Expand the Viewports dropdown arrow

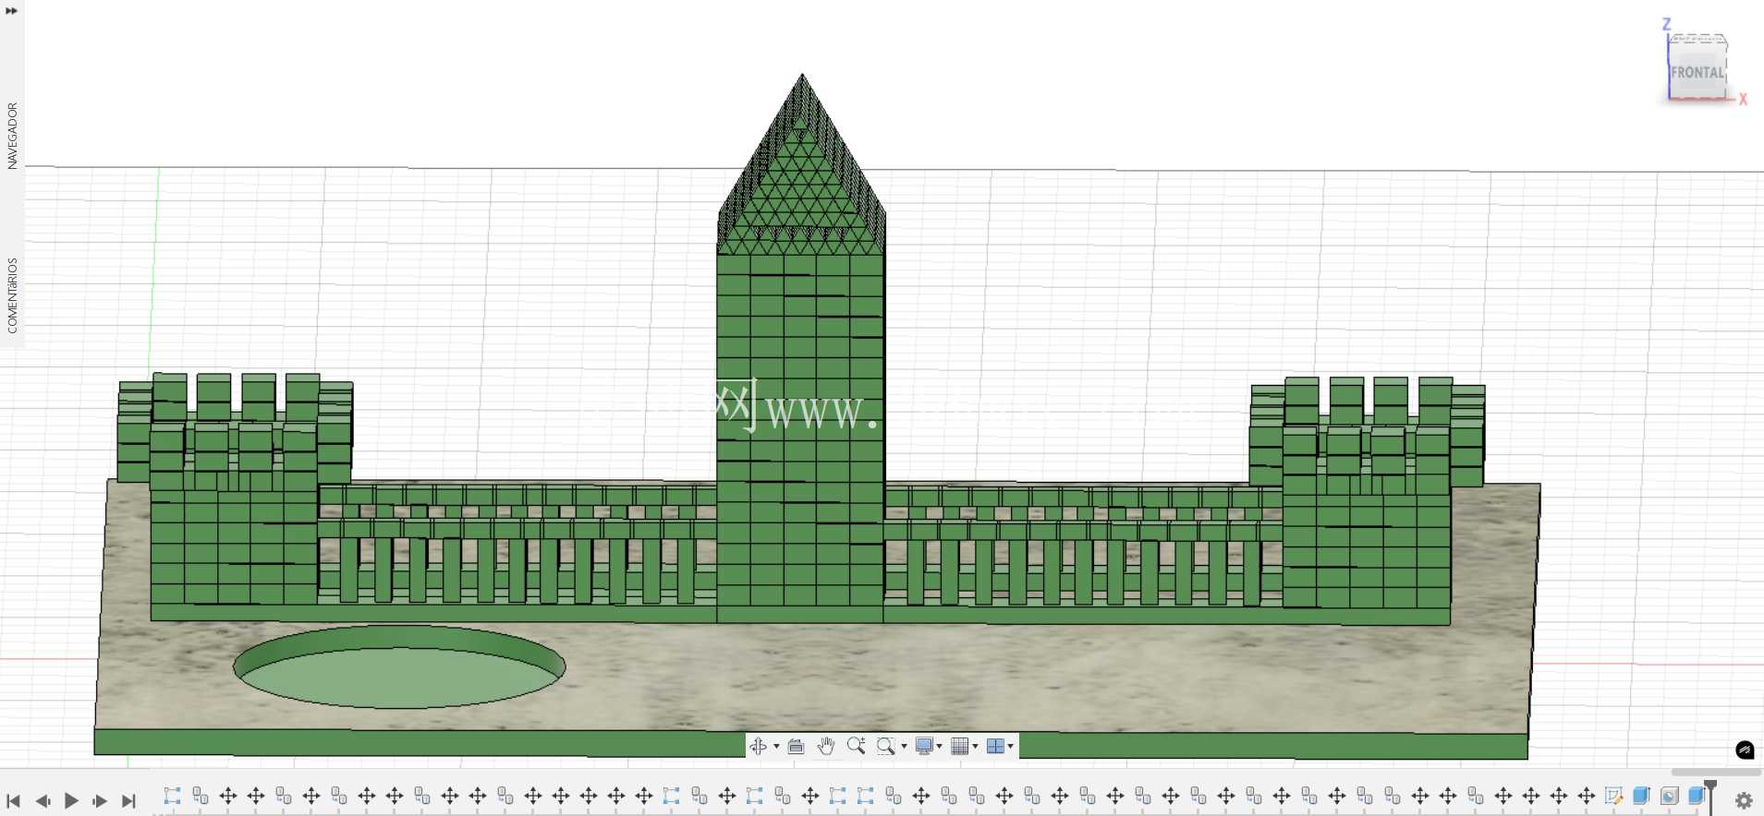(1010, 746)
